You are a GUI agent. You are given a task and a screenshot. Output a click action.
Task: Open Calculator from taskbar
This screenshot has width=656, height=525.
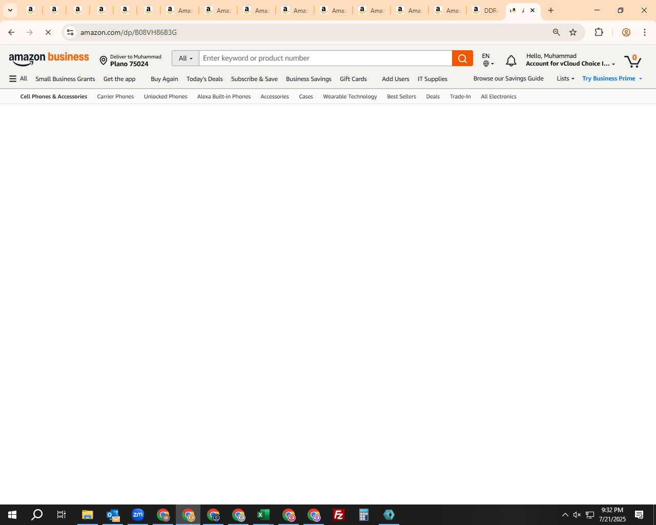pos(364,515)
